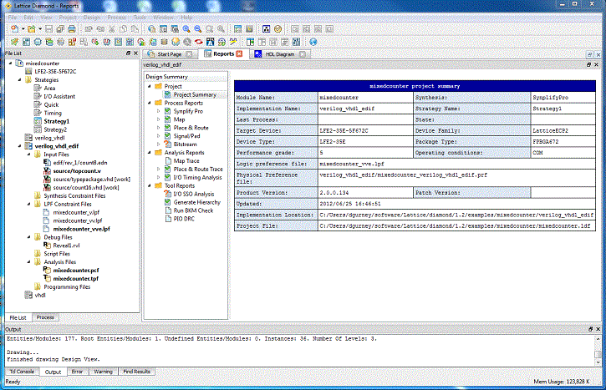The image size is (606, 390).
Task: Show the Warning tab in Output panel
Action: pyautogui.click(x=103, y=371)
